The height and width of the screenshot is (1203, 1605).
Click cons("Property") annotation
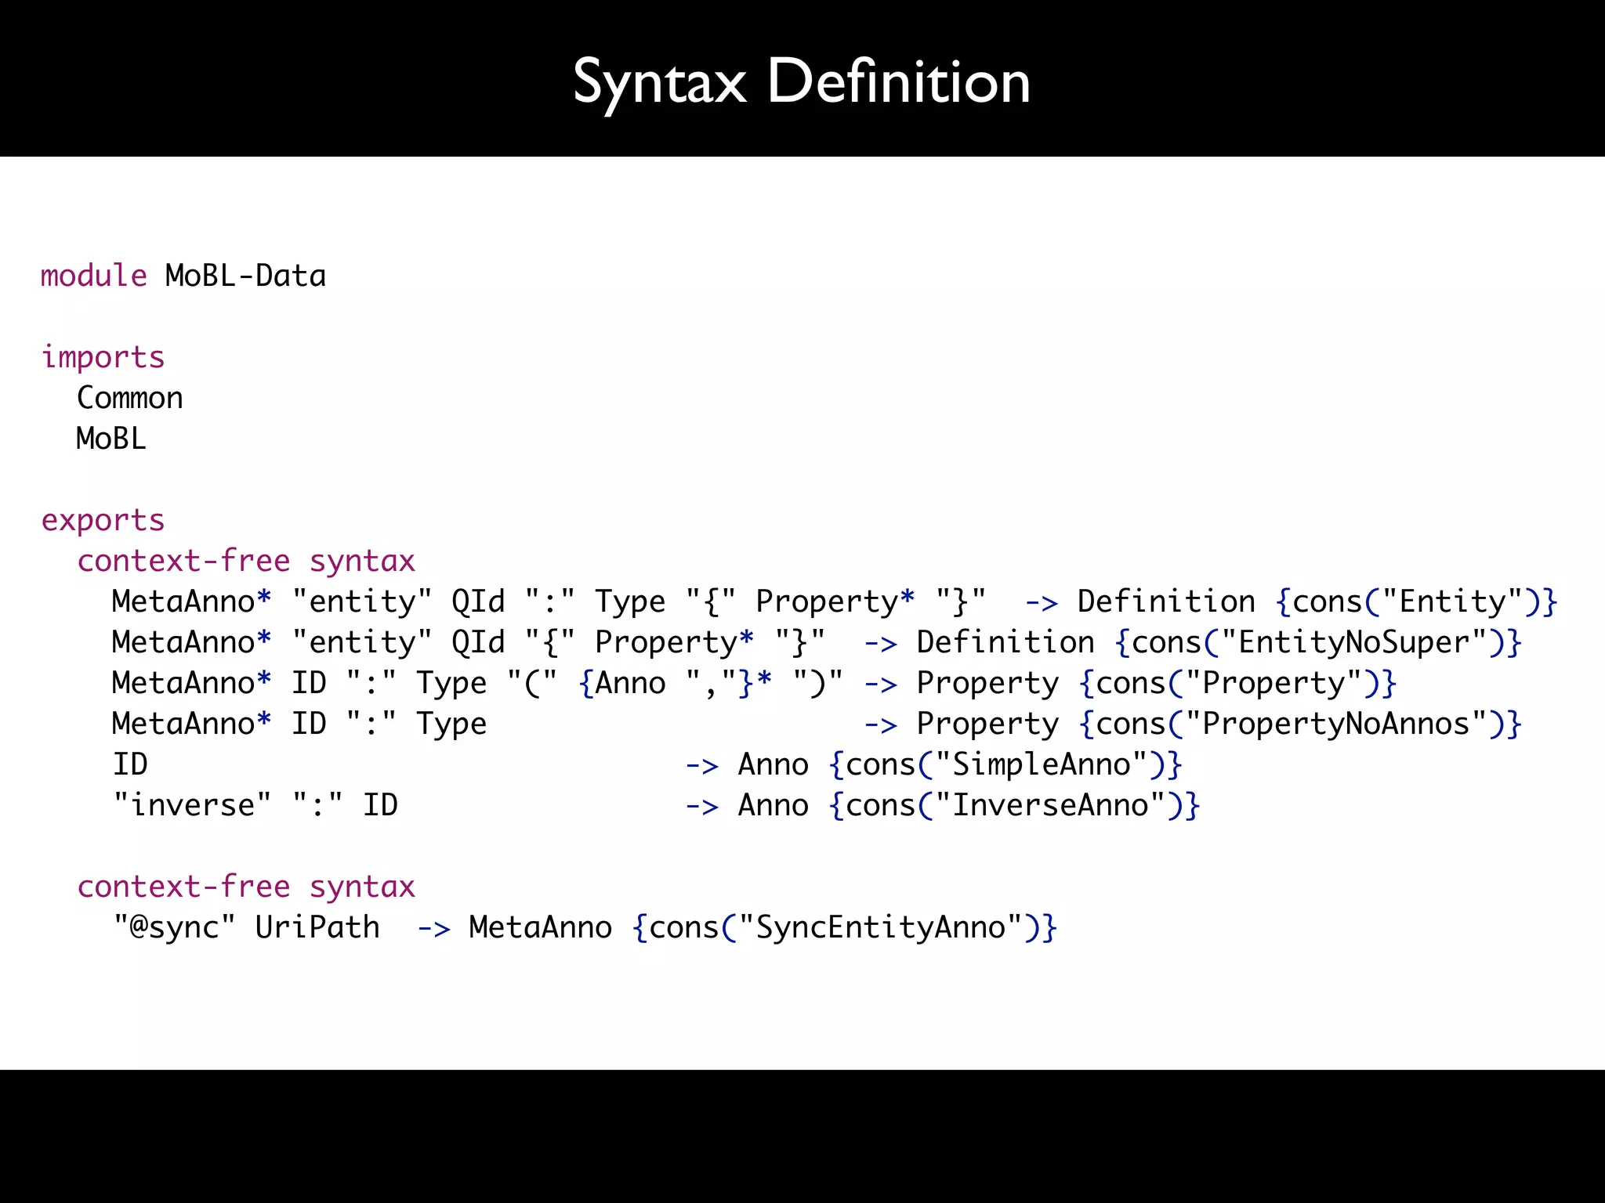tap(1237, 684)
